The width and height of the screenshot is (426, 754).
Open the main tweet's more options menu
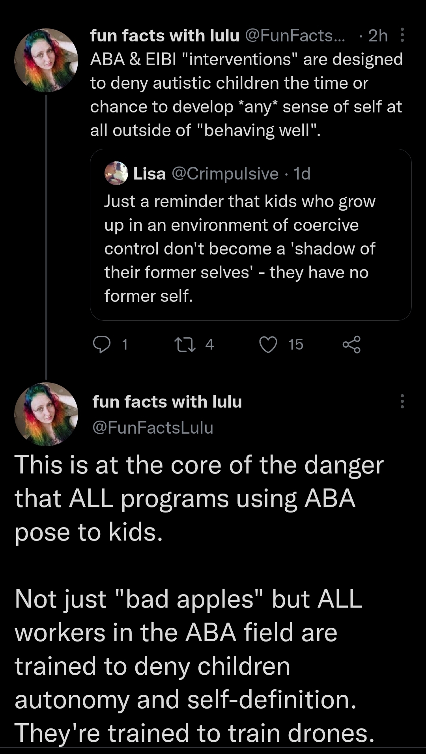coord(402,401)
